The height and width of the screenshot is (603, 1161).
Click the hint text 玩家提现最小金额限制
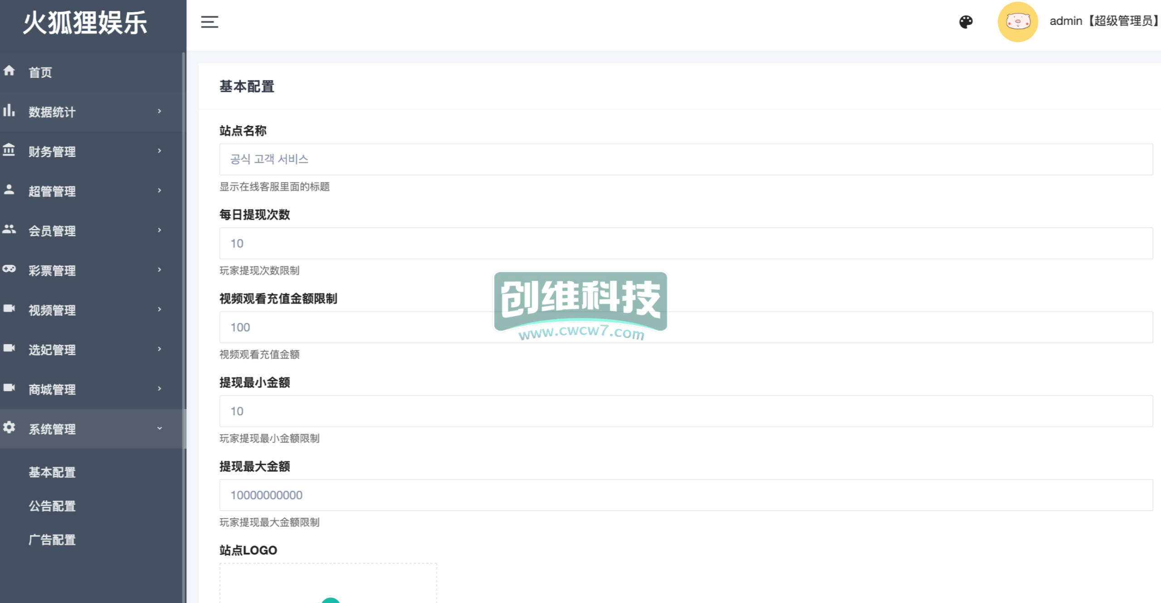269,438
